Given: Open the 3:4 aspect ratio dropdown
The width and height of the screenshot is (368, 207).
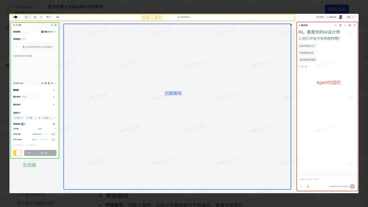Looking at the screenshot, I should 19,118.
